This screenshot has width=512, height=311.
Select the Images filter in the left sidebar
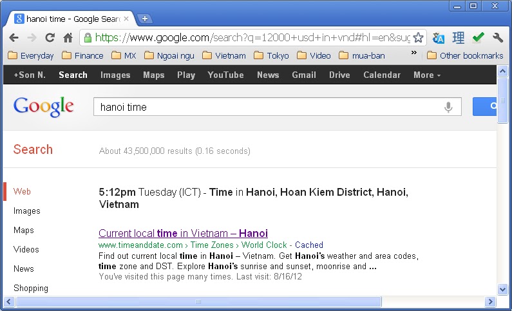(27, 211)
